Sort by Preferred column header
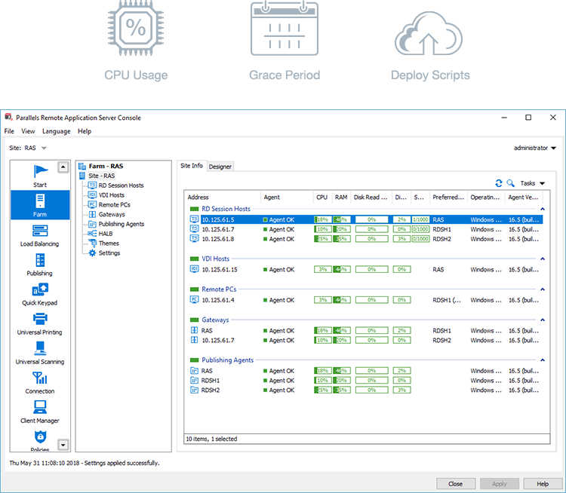The image size is (566, 493). (449, 198)
